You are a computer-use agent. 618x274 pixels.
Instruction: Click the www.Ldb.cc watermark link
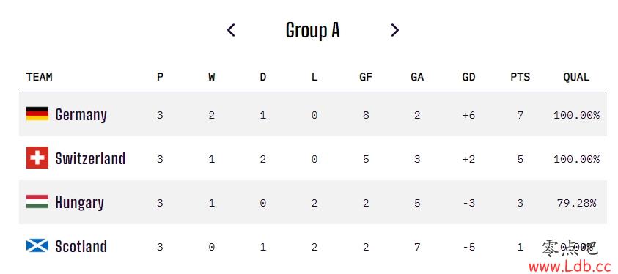570,267
